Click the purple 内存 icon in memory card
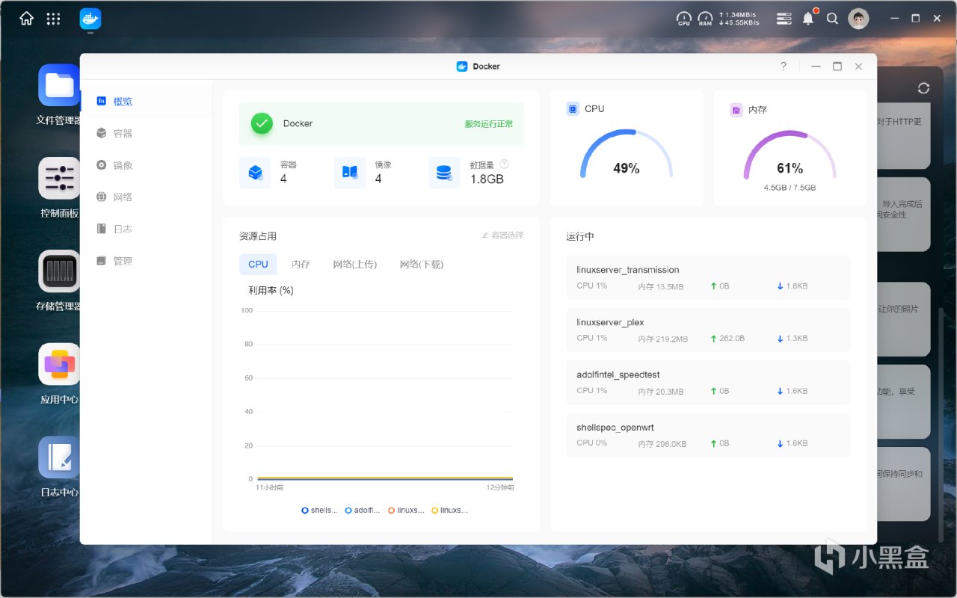Viewport: 957px width, 598px height. pos(736,110)
